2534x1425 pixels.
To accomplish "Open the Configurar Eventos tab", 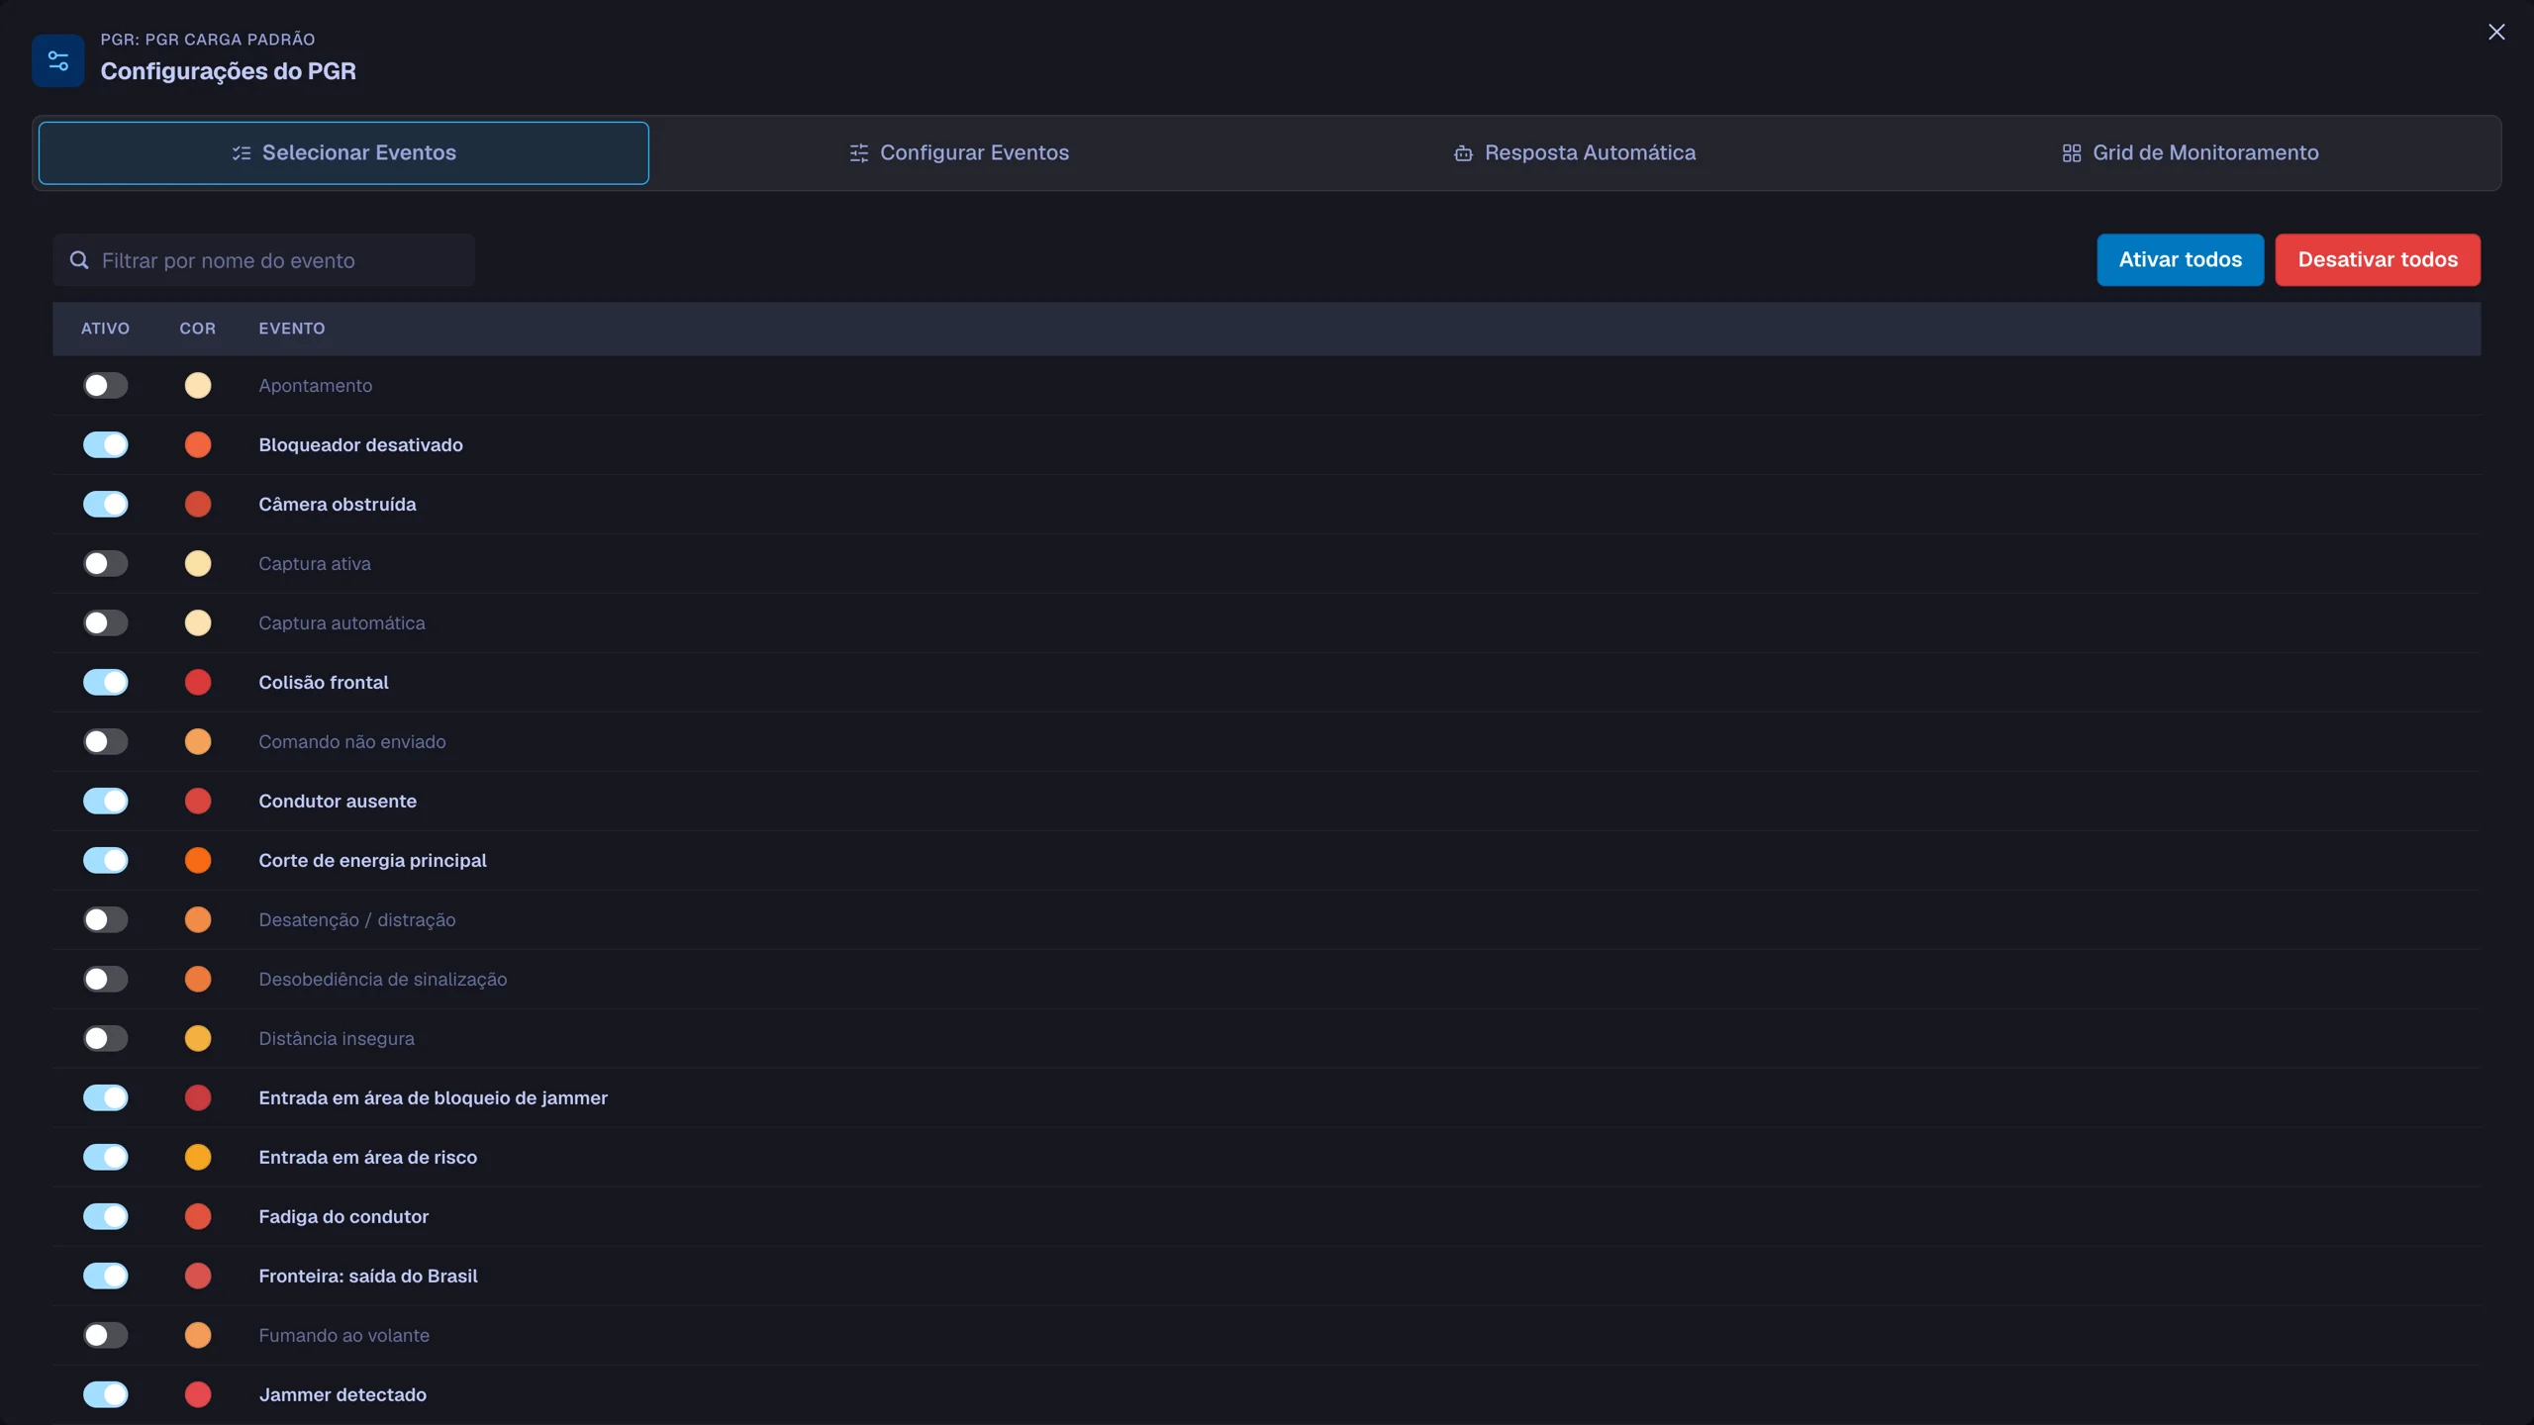I will 959,153.
